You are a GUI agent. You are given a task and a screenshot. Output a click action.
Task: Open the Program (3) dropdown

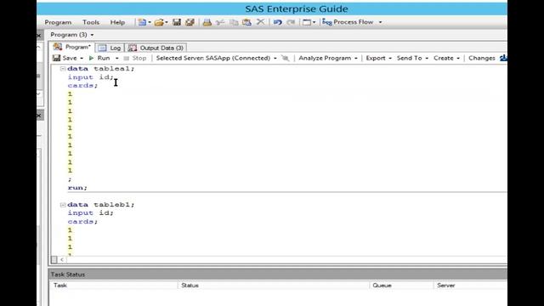pyautogui.click(x=71, y=35)
